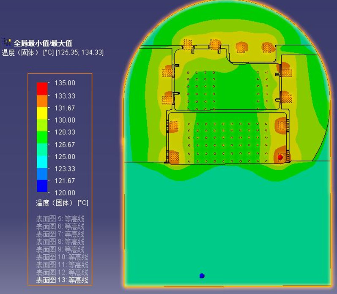Pick the red 135.00 legend color band

click(x=42, y=89)
